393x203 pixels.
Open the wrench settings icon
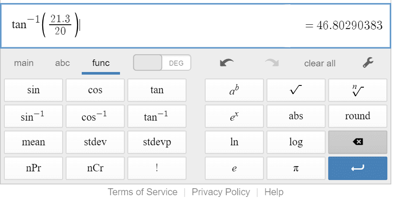pyautogui.click(x=368, y=63)
